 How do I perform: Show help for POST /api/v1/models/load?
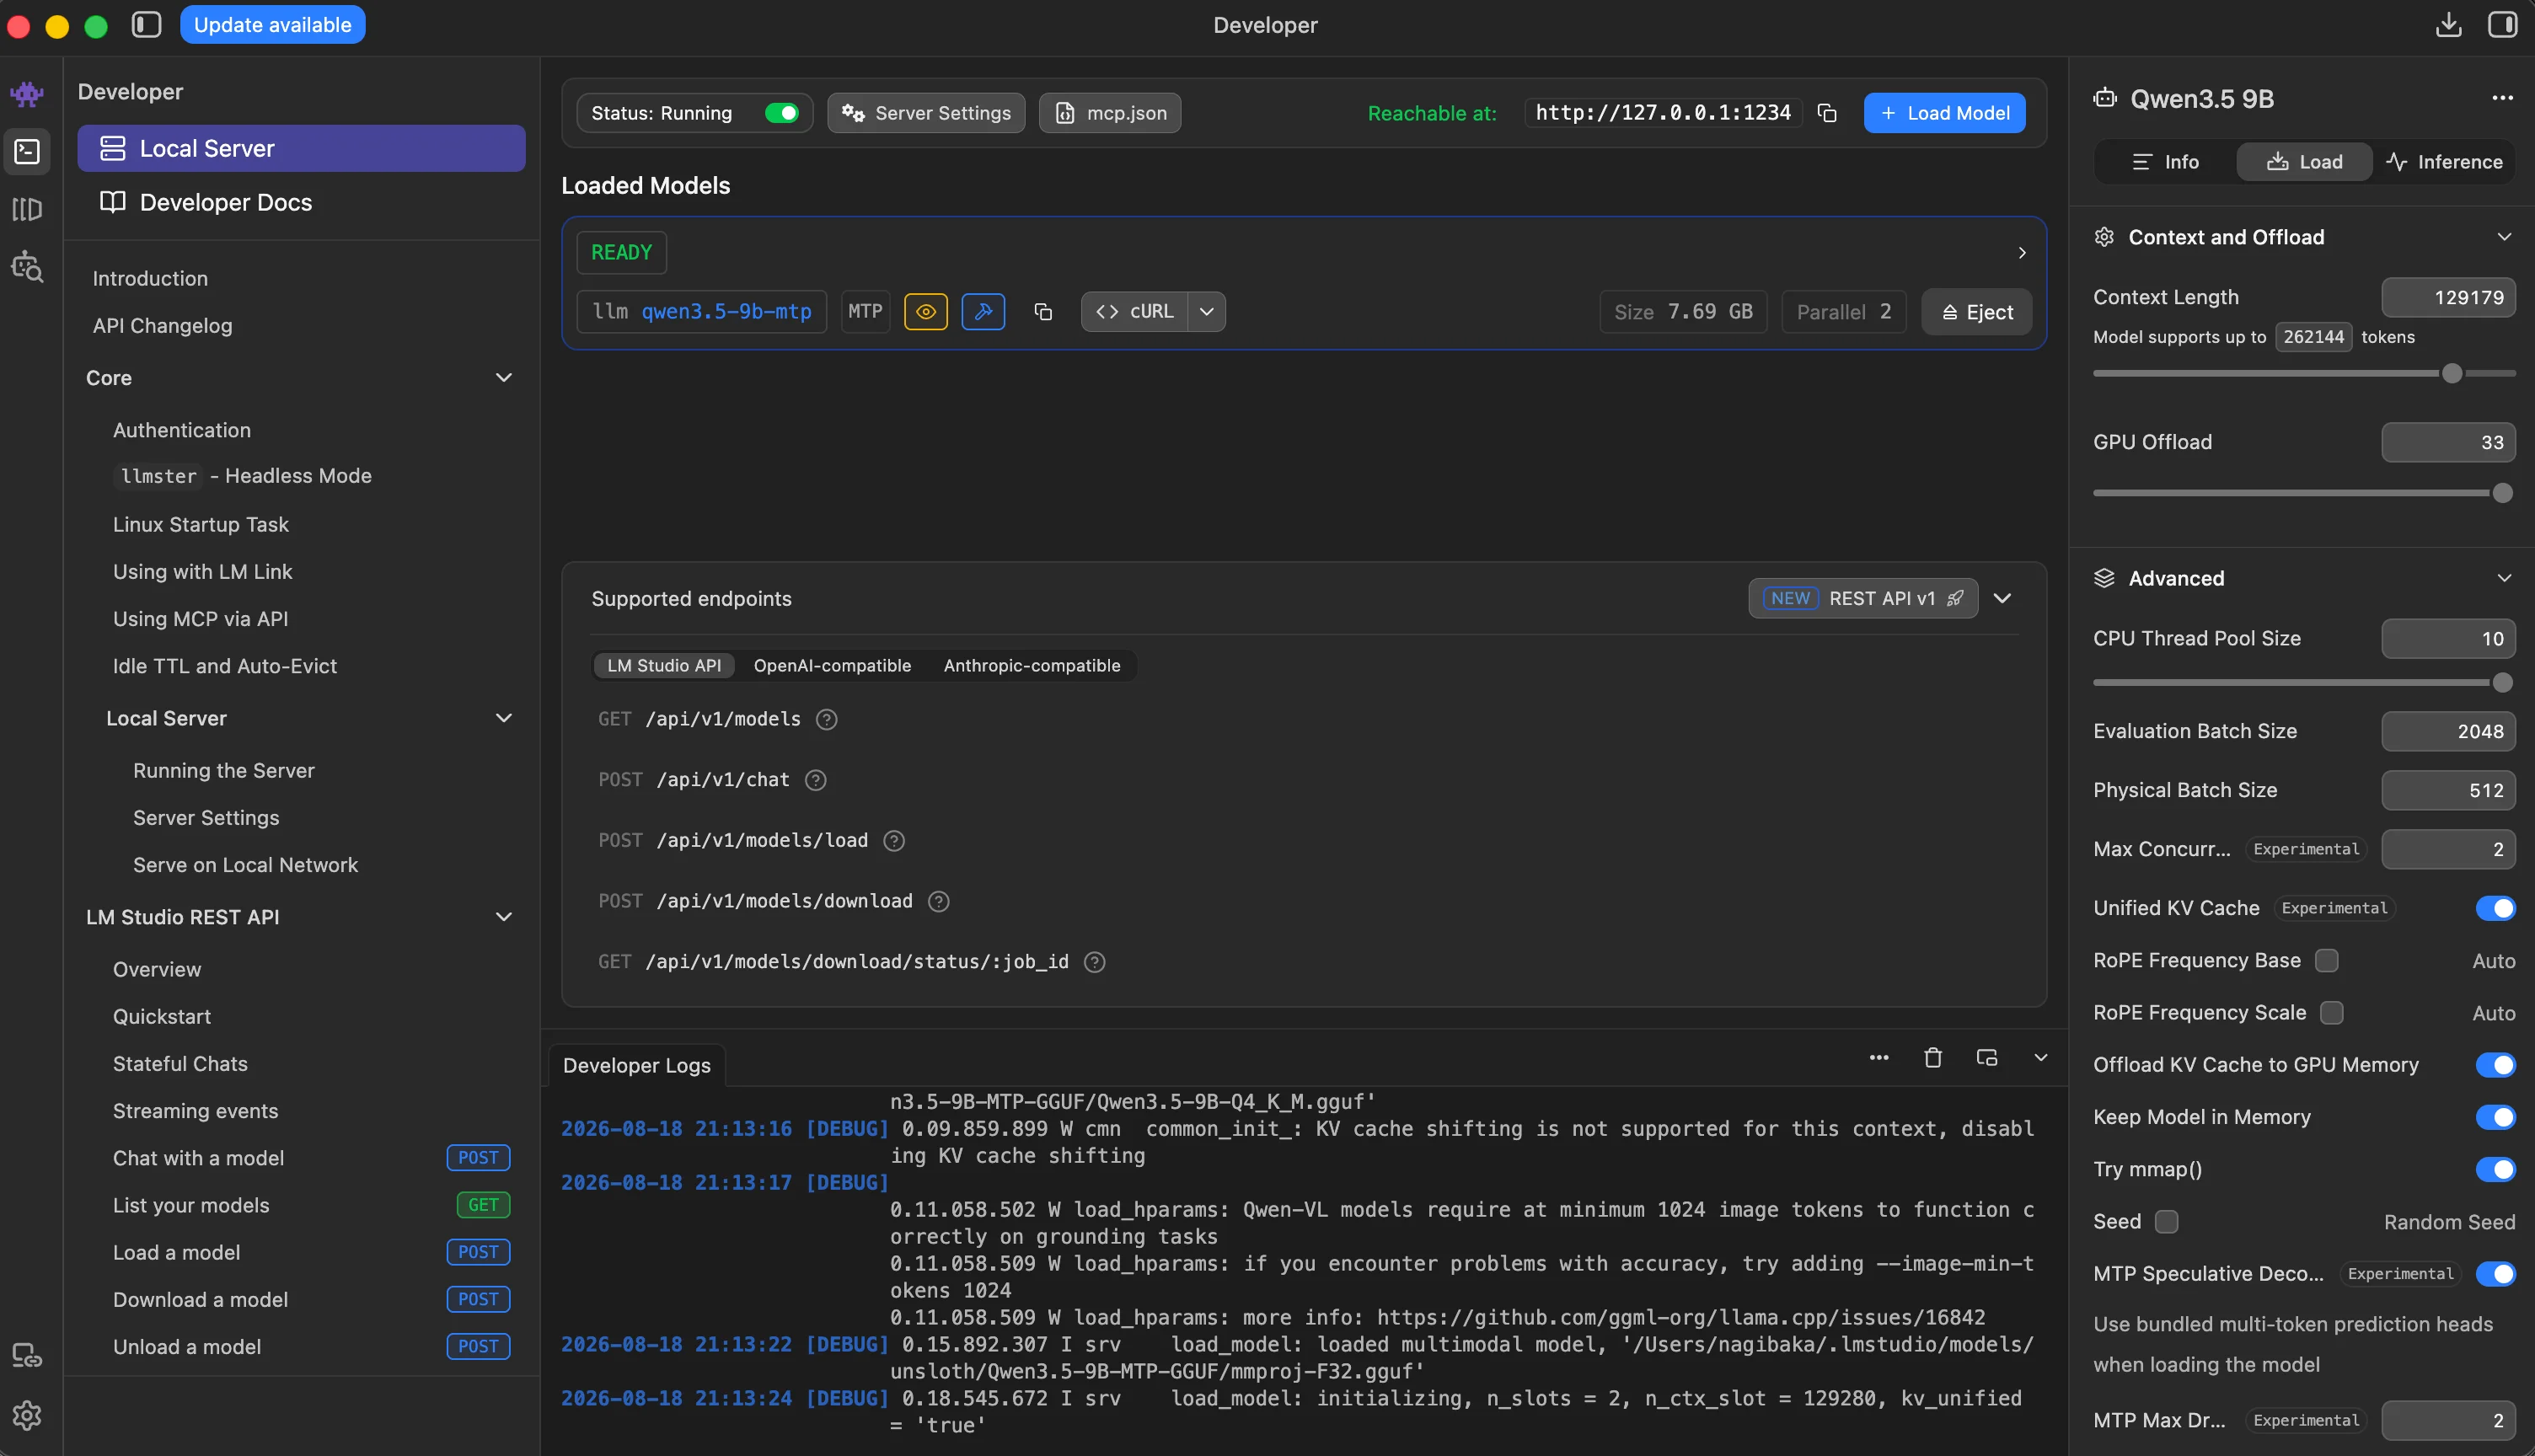(x=894, y=841)
